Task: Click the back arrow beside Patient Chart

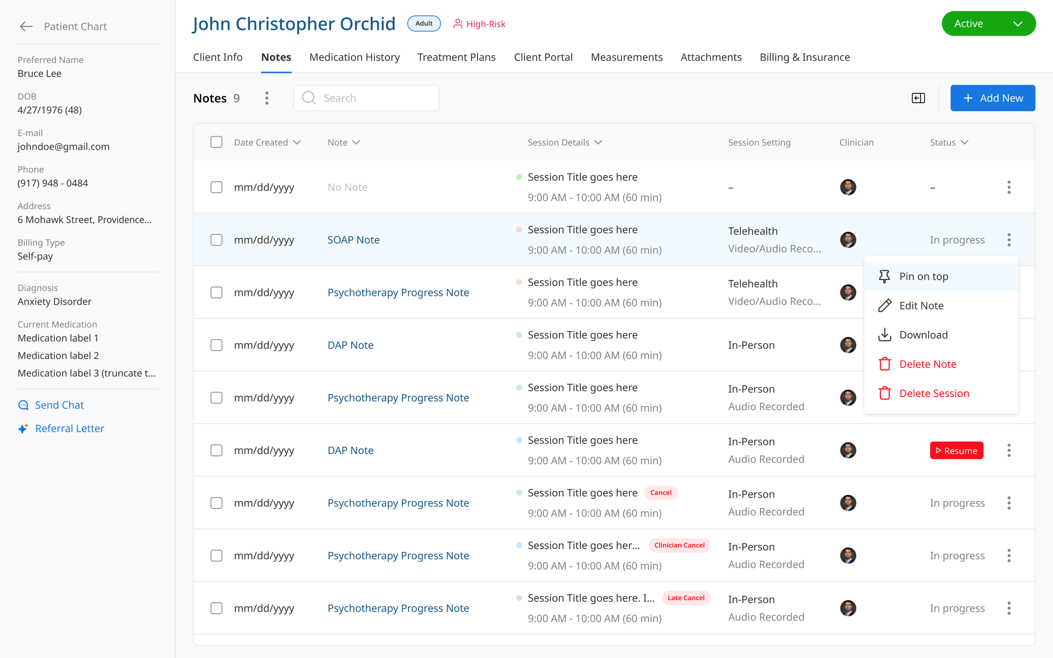Action: [x=26, y=27]
